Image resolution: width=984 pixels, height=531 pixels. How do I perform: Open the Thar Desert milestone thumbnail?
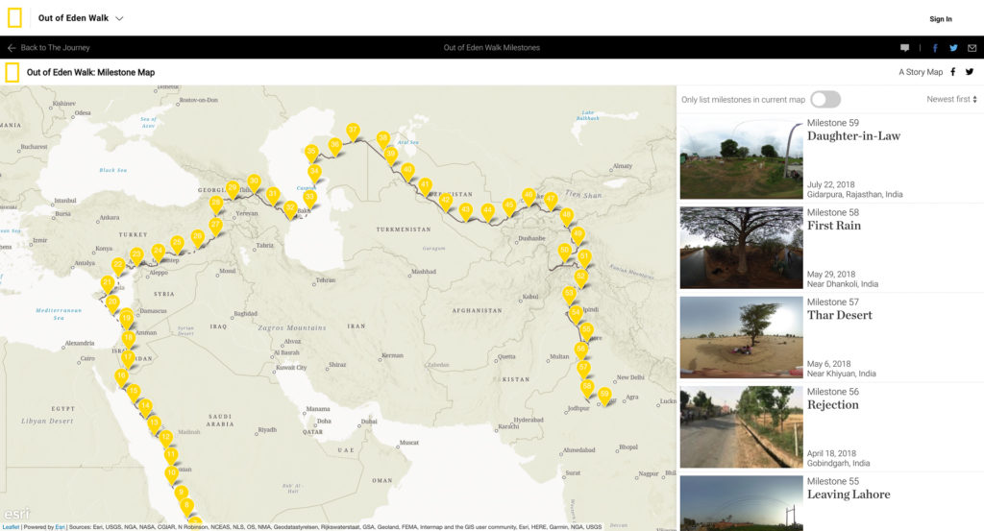click(x=741, y=337)
